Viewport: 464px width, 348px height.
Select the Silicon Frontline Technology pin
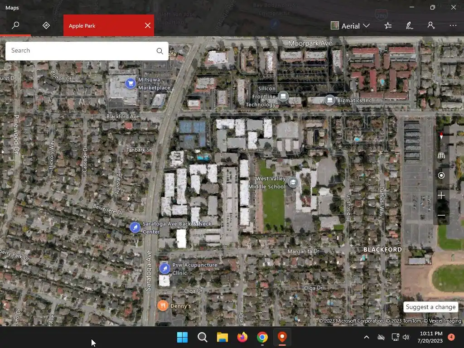[x=283, y=96]
